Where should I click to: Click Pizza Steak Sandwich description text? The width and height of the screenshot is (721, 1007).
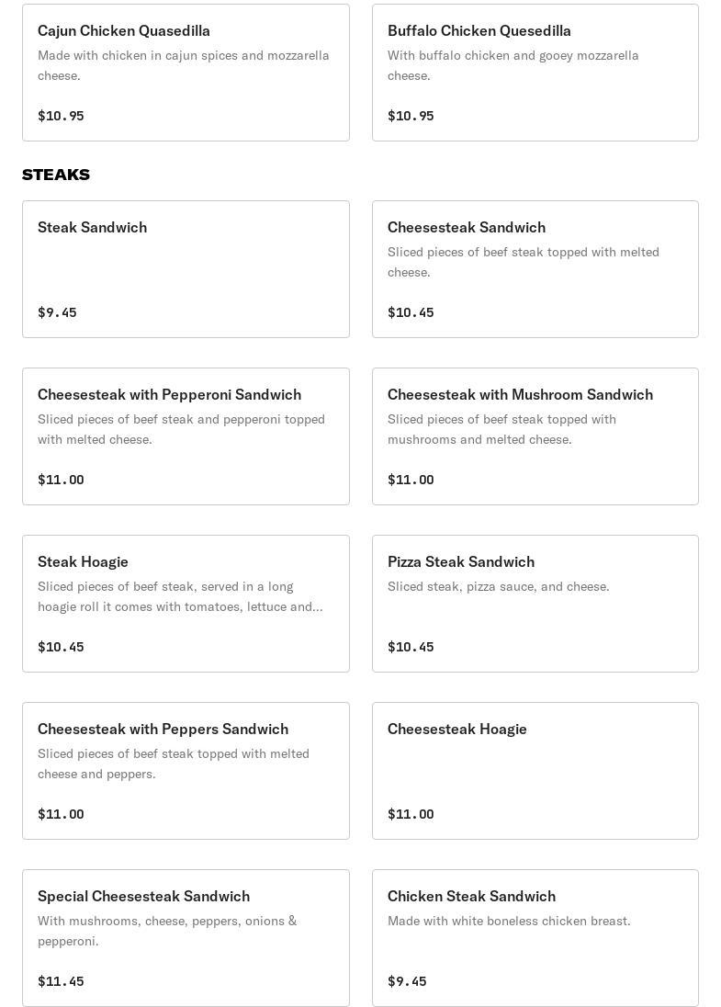(498, 586)
